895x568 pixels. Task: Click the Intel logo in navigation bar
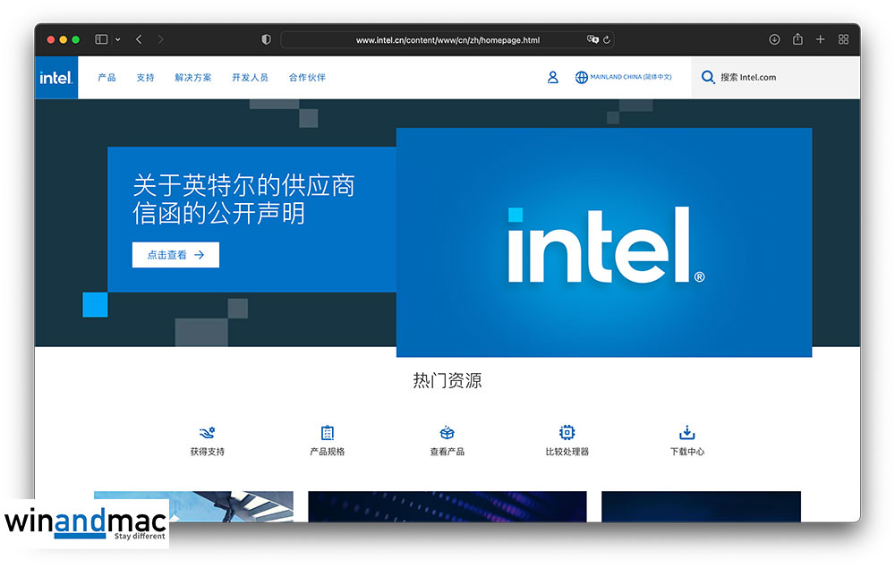pos(55,78)
